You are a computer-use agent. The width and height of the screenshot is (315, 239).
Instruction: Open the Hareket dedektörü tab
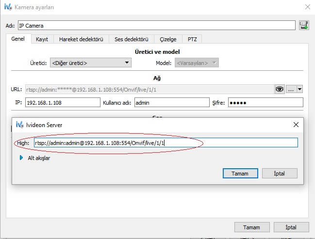click(81, 39)
